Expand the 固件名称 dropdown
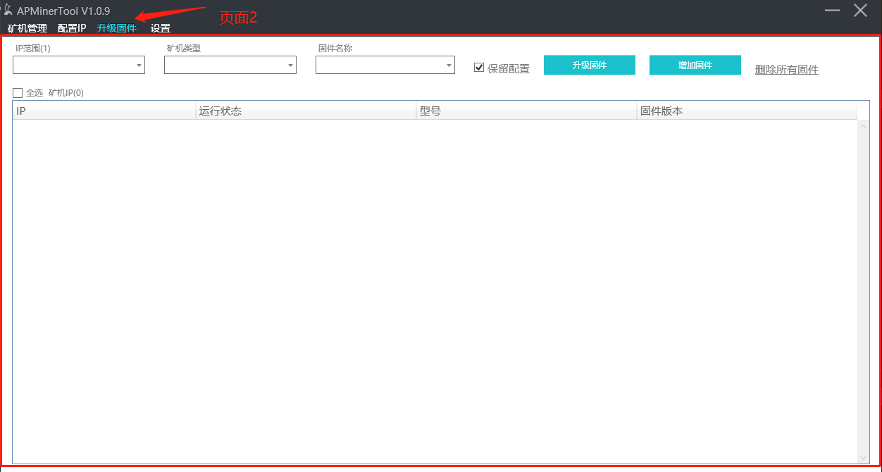 pos(449,65)
